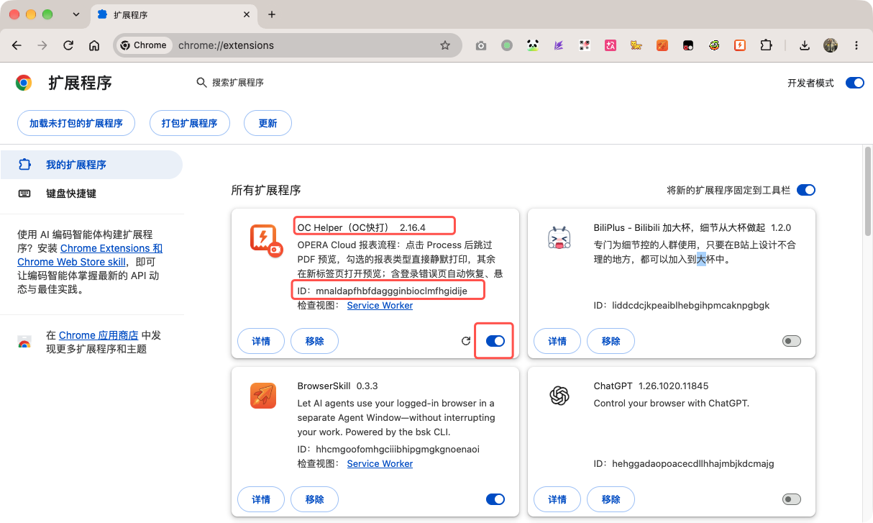This screenshot has width=873, height=523.
Task: Close the 扩展程序 tab
Action: pos(247,14)
